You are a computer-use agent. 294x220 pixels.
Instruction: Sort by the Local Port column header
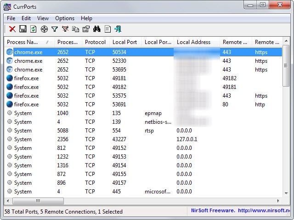pos(125,42)
